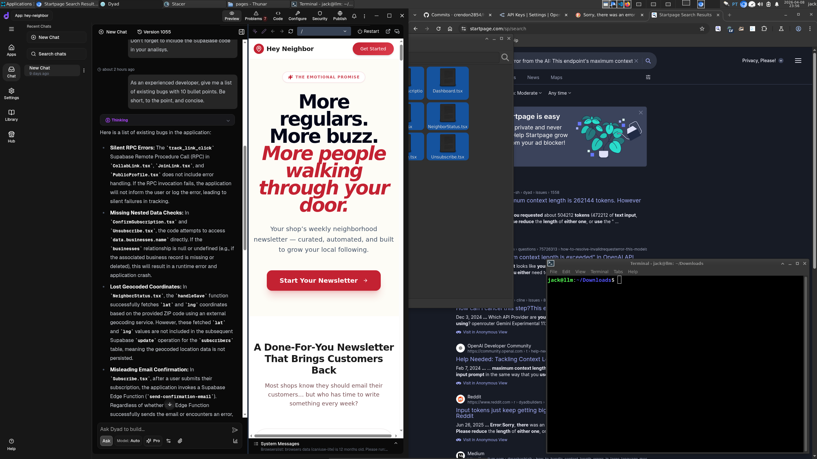Click the chat scroll-to-bottom arrow button
817x459 pixels.
pos(170,405)
